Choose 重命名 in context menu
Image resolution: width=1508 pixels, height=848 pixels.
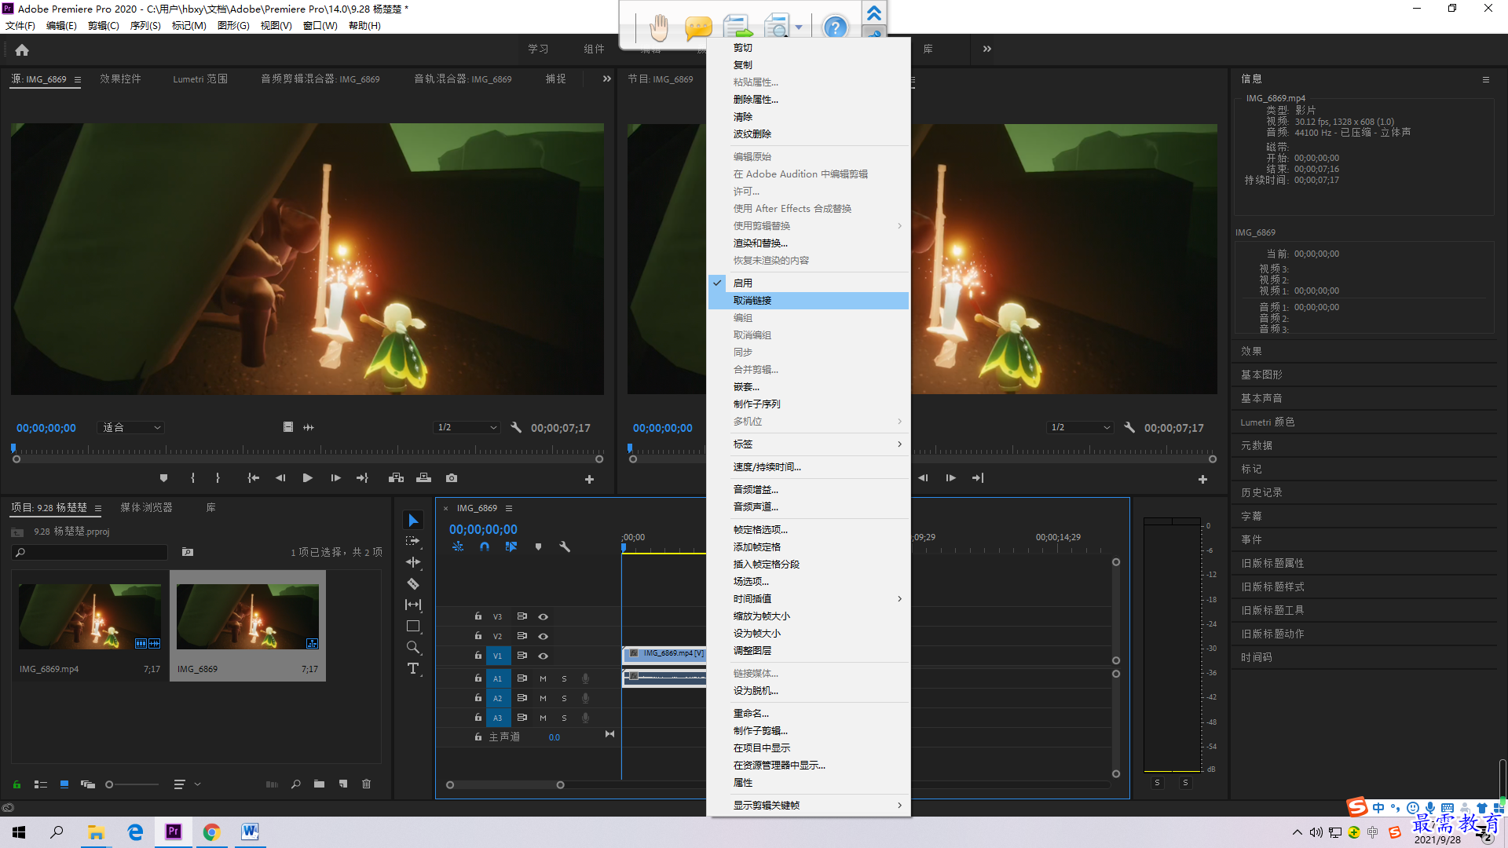pyautogui.click(x=809, y=714)
